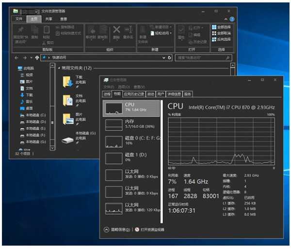Click the 打开资源监视器 link text

[153, 229]
